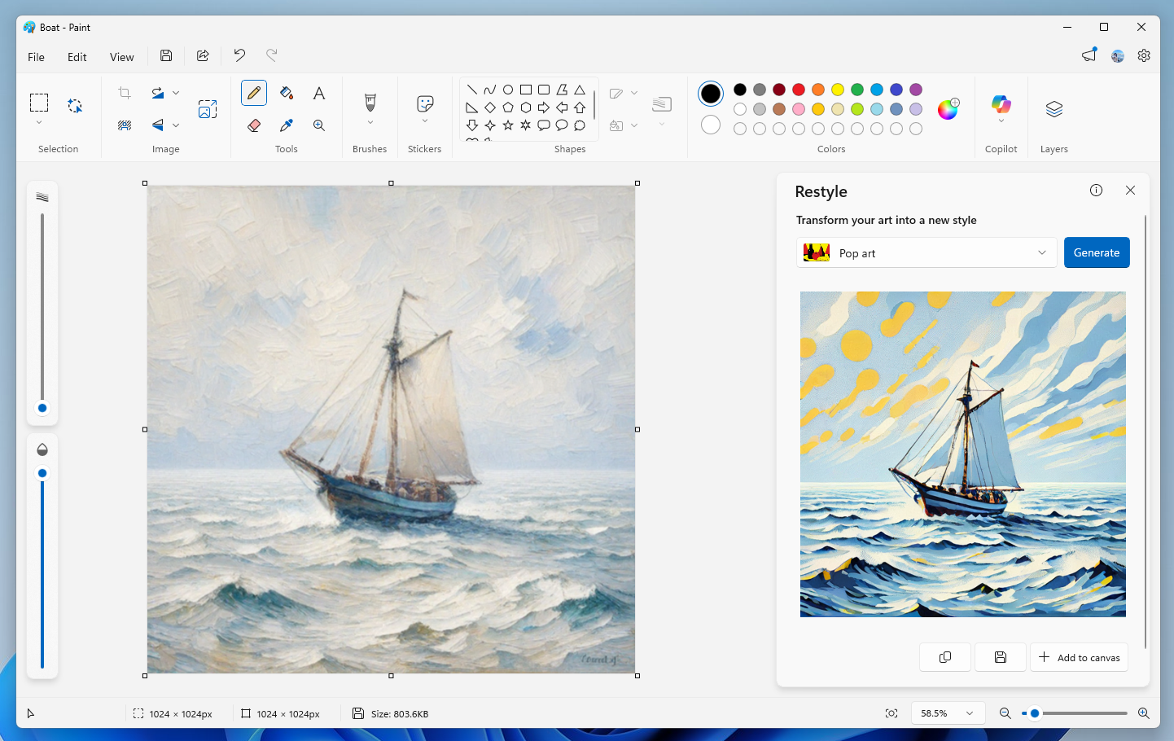Activate the Eraser tool

pyautogui.click(x=254, y=125)
